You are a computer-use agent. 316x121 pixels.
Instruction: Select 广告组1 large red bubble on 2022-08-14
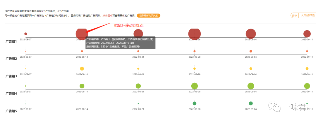tap(82, 34)
